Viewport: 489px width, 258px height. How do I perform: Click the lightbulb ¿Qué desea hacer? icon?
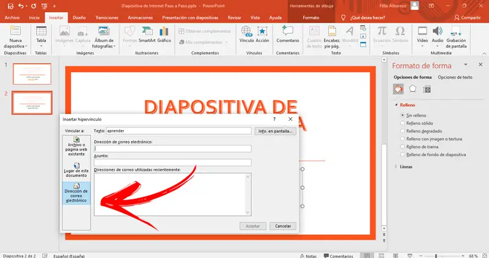point(343,18)
